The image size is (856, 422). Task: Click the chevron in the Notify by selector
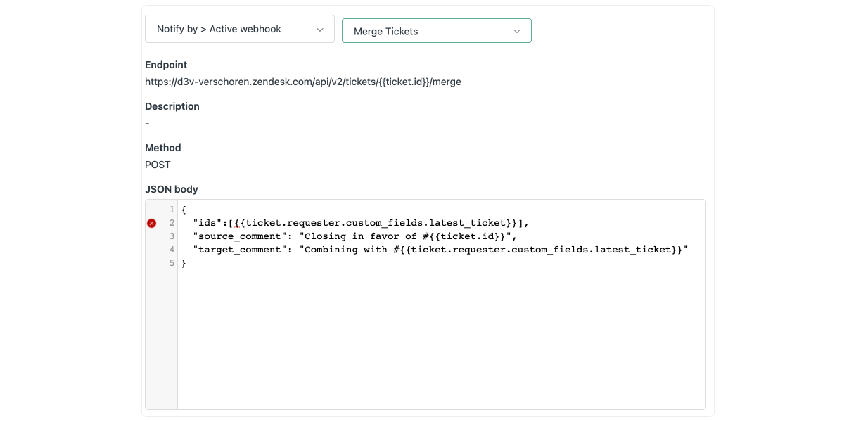click(320, 30)
